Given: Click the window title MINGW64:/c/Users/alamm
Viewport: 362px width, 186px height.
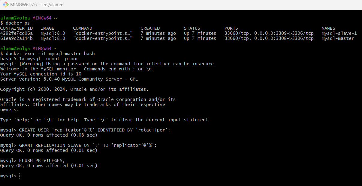Looking at the screenshot, I should [x=37, y=5].
